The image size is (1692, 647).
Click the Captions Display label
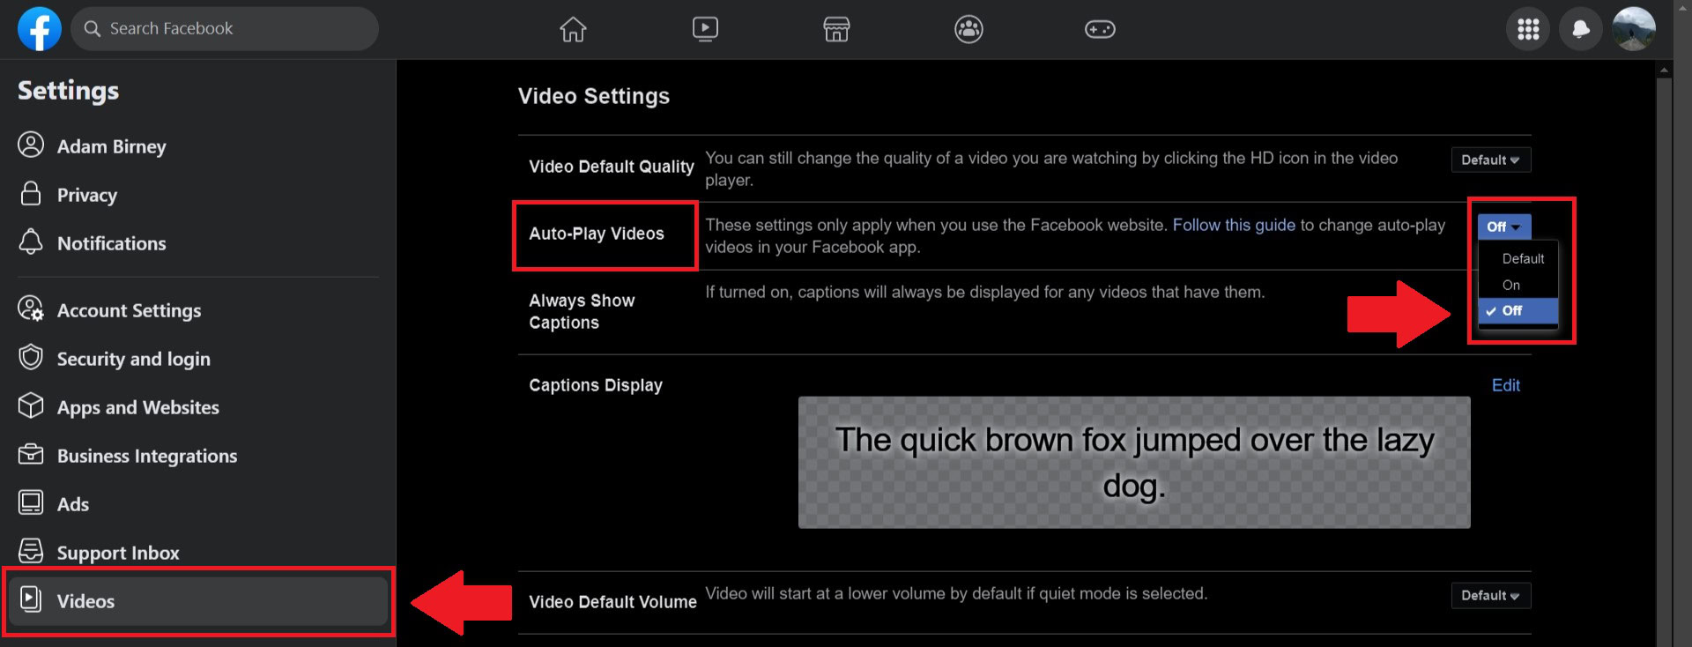(596, 385)
